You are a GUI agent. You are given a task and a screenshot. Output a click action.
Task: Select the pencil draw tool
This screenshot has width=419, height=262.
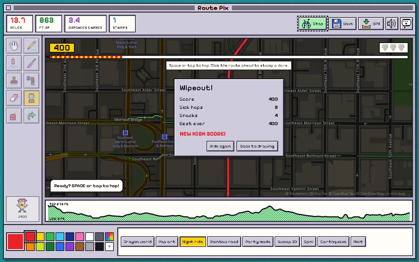[x=31, y=46]
